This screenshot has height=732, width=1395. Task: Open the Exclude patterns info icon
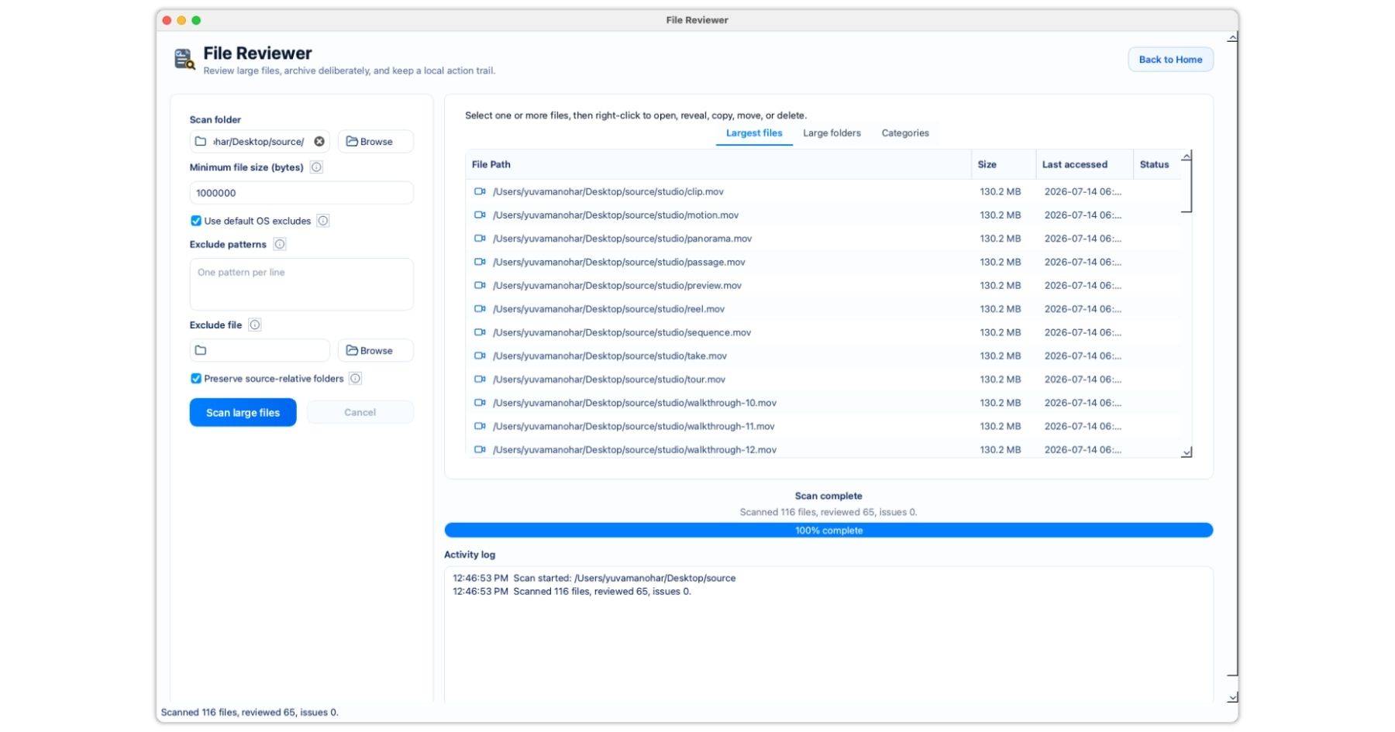click(x=280, y=244)
